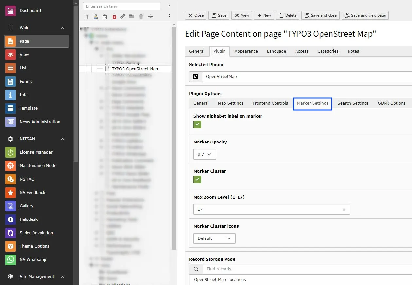This screenshot has width=412, height=285.
Task: Focus the Max Zoom Level field
Action: point(272,210)
